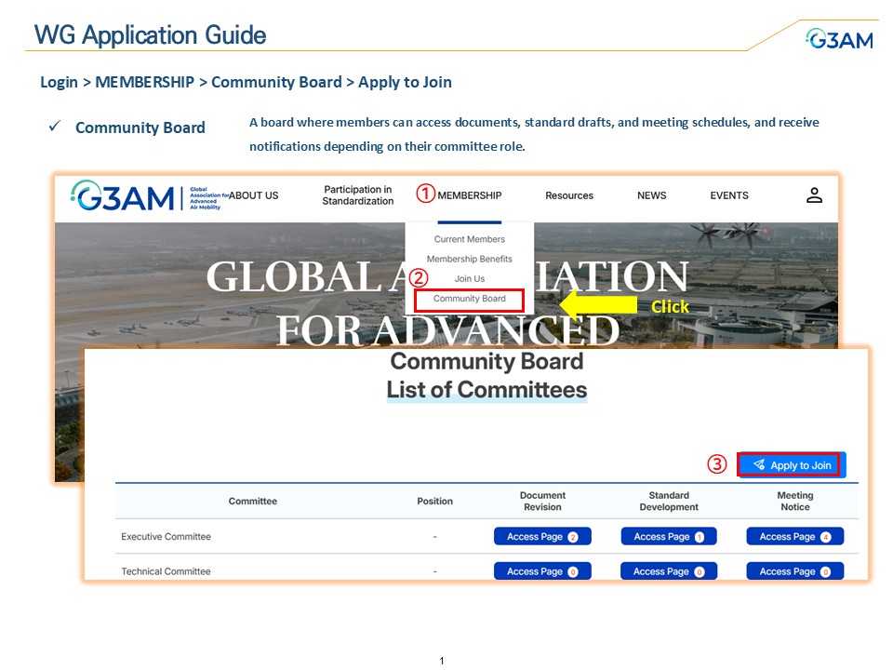Click the Document Revision column header

[542, 502]
